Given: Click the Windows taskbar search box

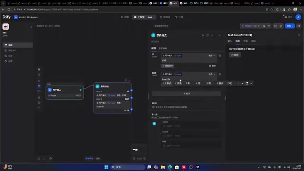Looking at the screenshot, I should coord(128,167).
